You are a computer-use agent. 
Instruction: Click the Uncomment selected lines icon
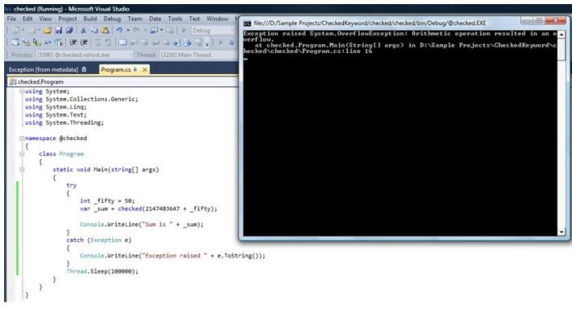pos(109,42)
